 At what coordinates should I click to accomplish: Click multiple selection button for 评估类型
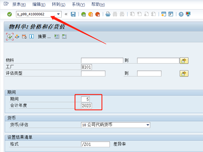(x=184, y=74)
